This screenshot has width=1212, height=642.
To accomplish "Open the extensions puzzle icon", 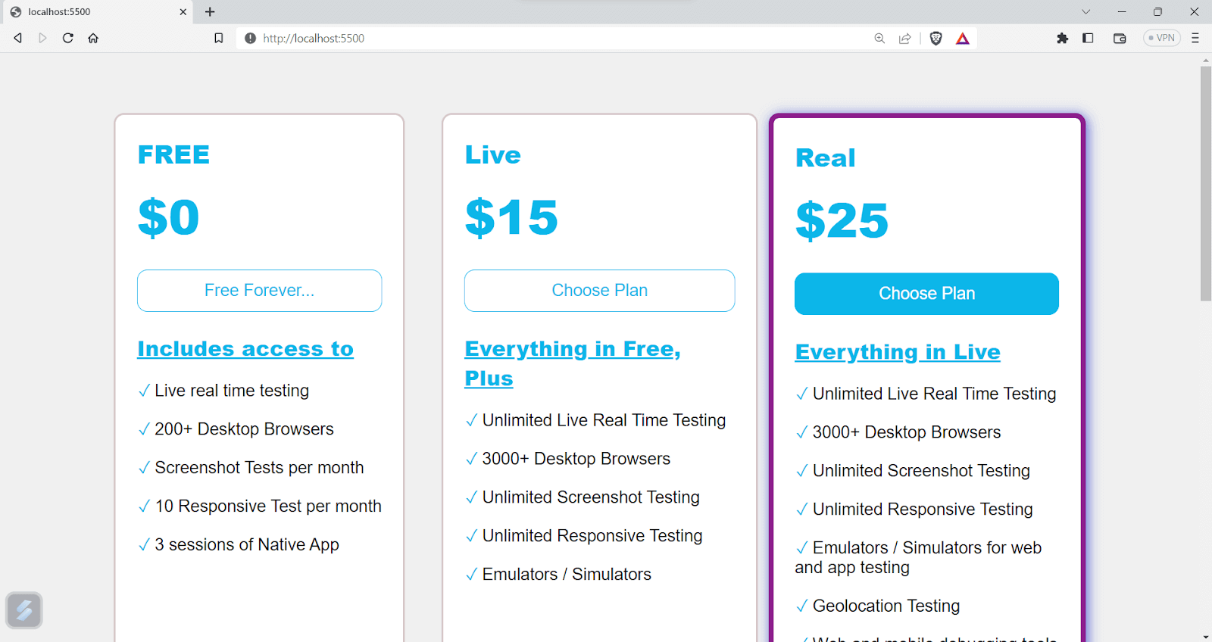I will pyautogui.click(x=1062, y=38).
